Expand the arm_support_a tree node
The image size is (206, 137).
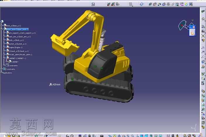point(4,33)
